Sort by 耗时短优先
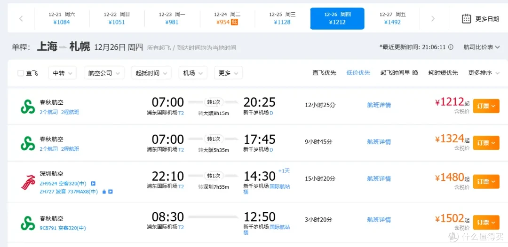 443,73
